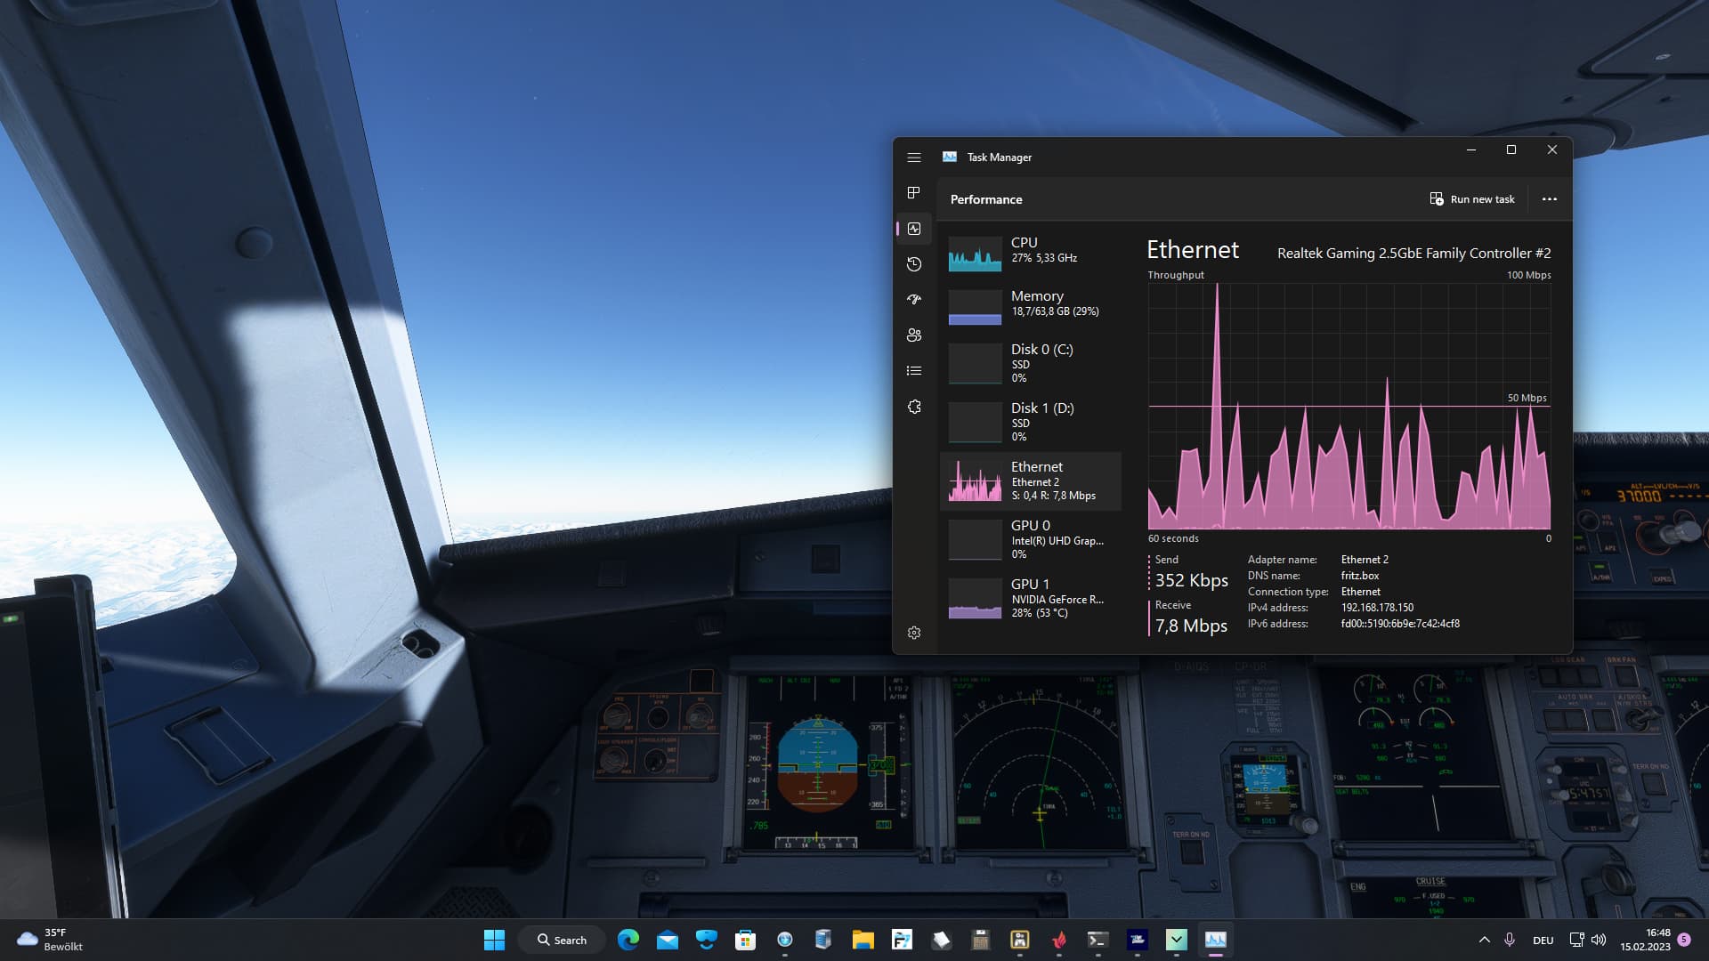
Task: Expand the system tray hidden icons chevron
Action: [1484, 940]
